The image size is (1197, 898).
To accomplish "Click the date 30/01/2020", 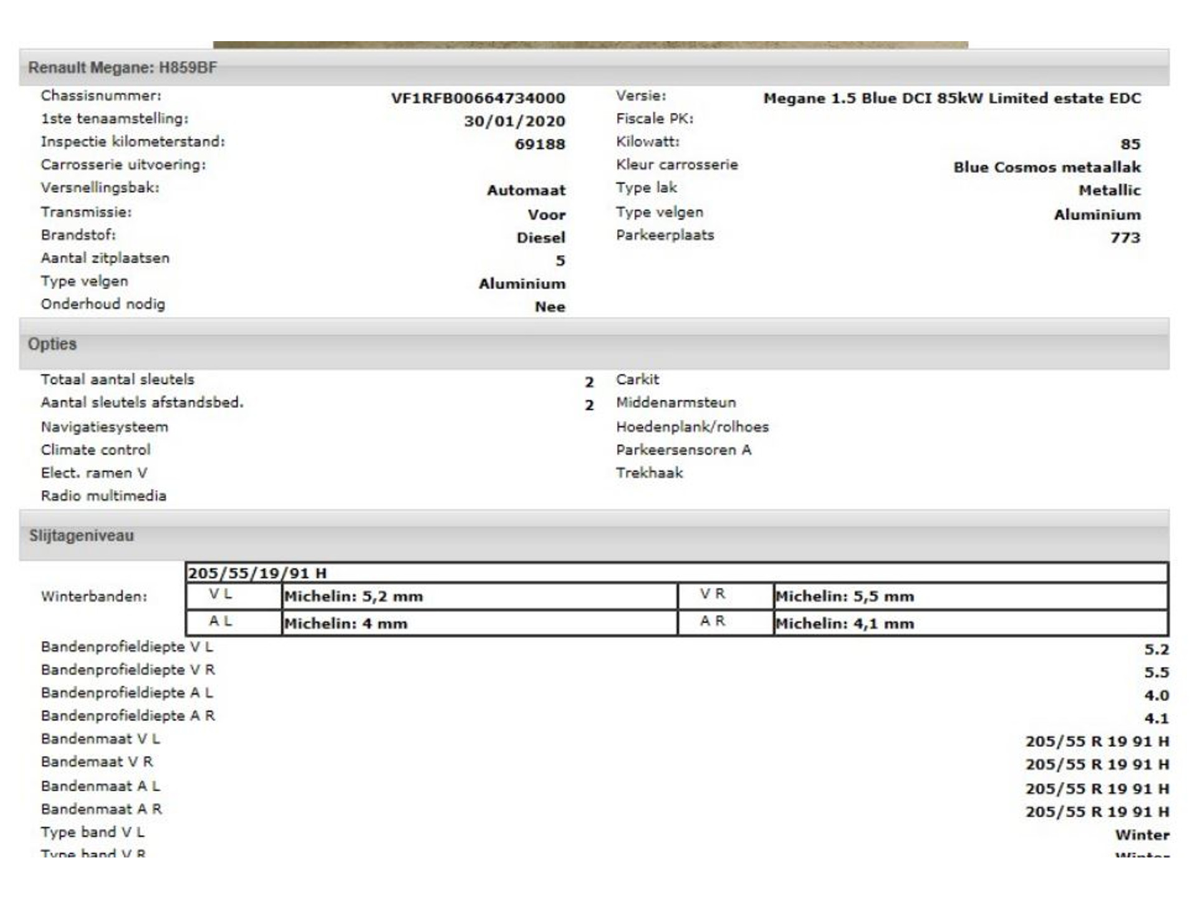I will [x=514, y=121].
